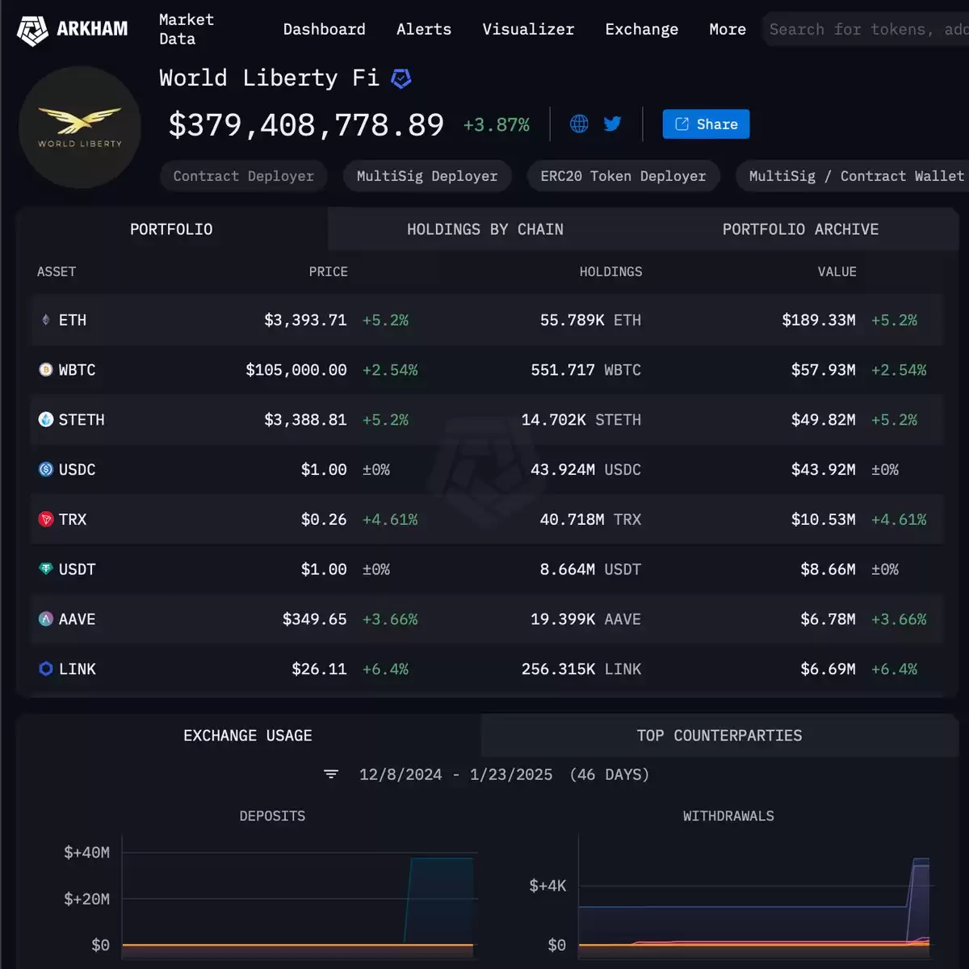The width and height of the screenshot is (969, 969).
Task: Switch to the Exchange Usage tab
Action: 248,736
